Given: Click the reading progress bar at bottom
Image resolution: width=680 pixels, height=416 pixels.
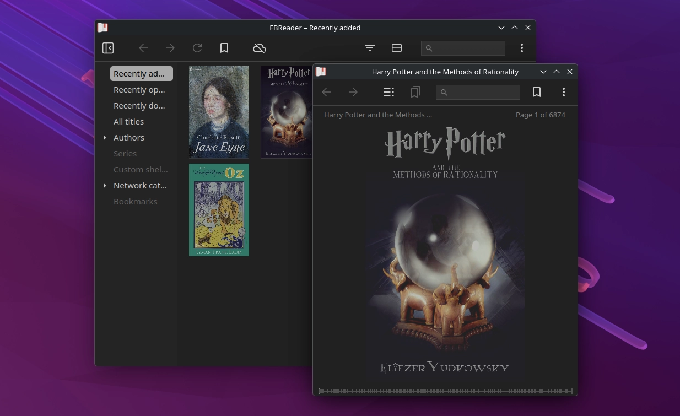Looking at the screenshot, I should coord(445,391).
